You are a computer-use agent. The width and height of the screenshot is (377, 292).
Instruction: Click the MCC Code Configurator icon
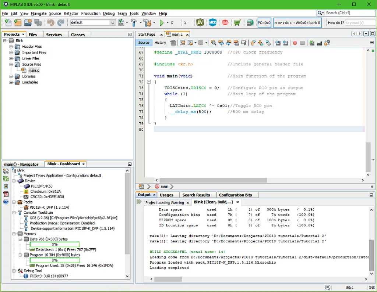[212, 23]
